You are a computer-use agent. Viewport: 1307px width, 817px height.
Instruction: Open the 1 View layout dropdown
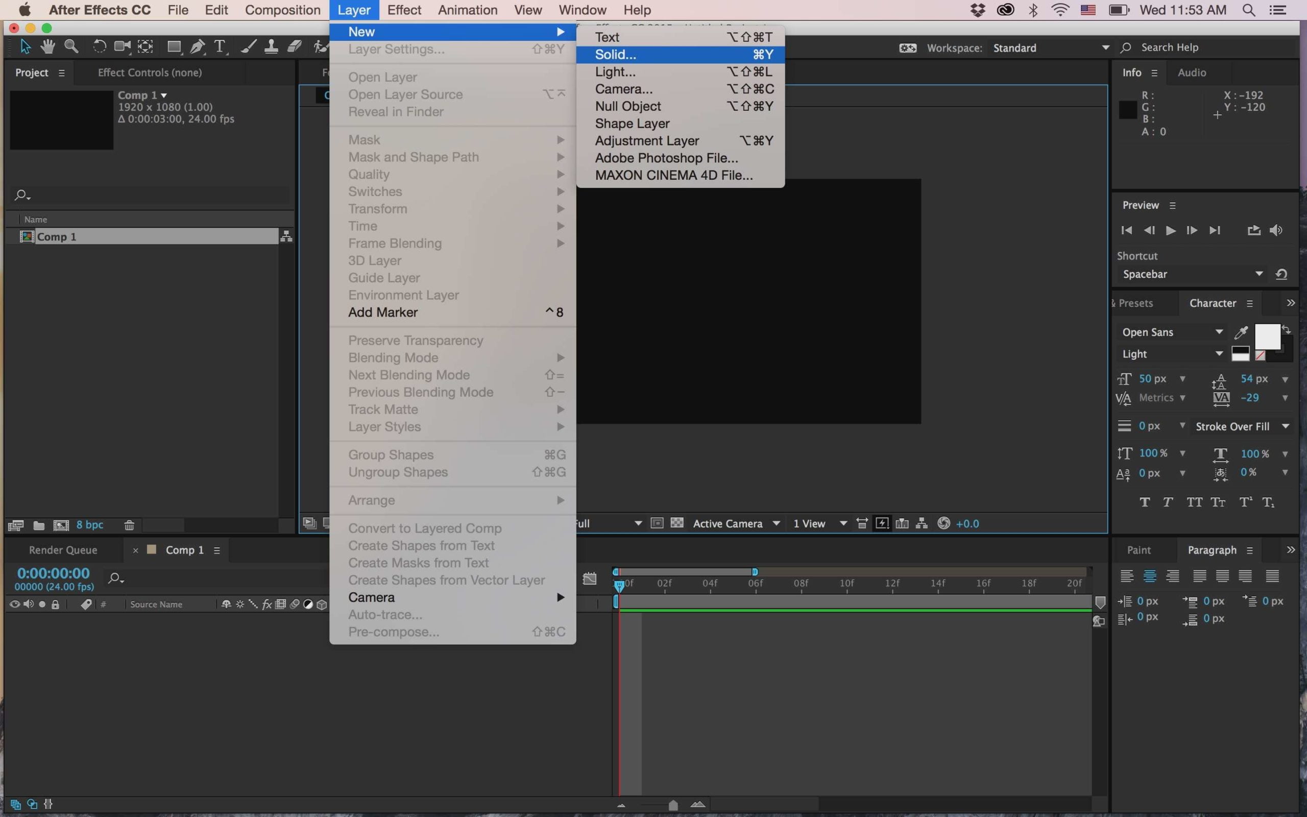coord(819,523)
